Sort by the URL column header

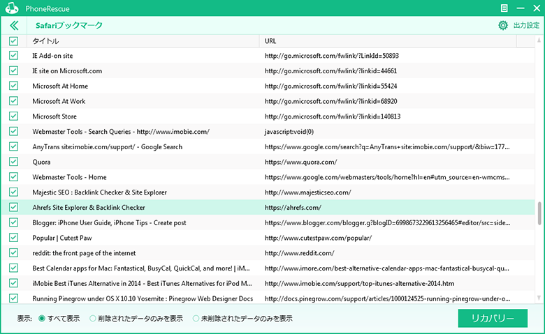click(388, 41)
